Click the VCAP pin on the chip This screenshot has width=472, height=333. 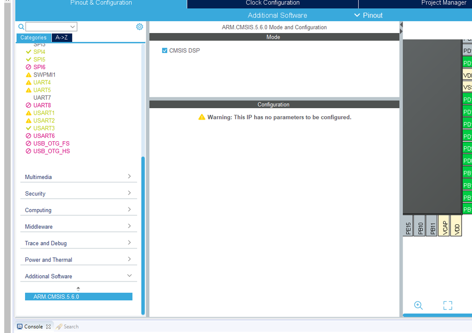tap(445, 226)
